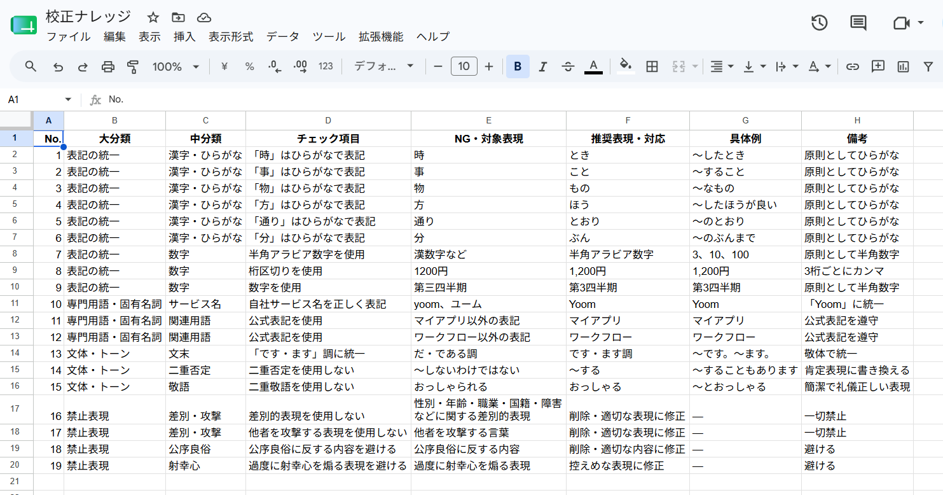This screenshot has height=495, width=943.
Task: Open the zoom 100% dropdown
Action: [x=176, y=66]
